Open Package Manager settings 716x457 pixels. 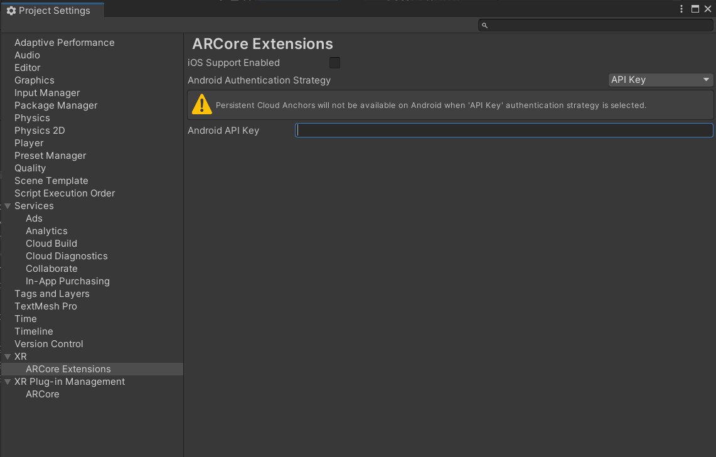[x=56, y=105]
